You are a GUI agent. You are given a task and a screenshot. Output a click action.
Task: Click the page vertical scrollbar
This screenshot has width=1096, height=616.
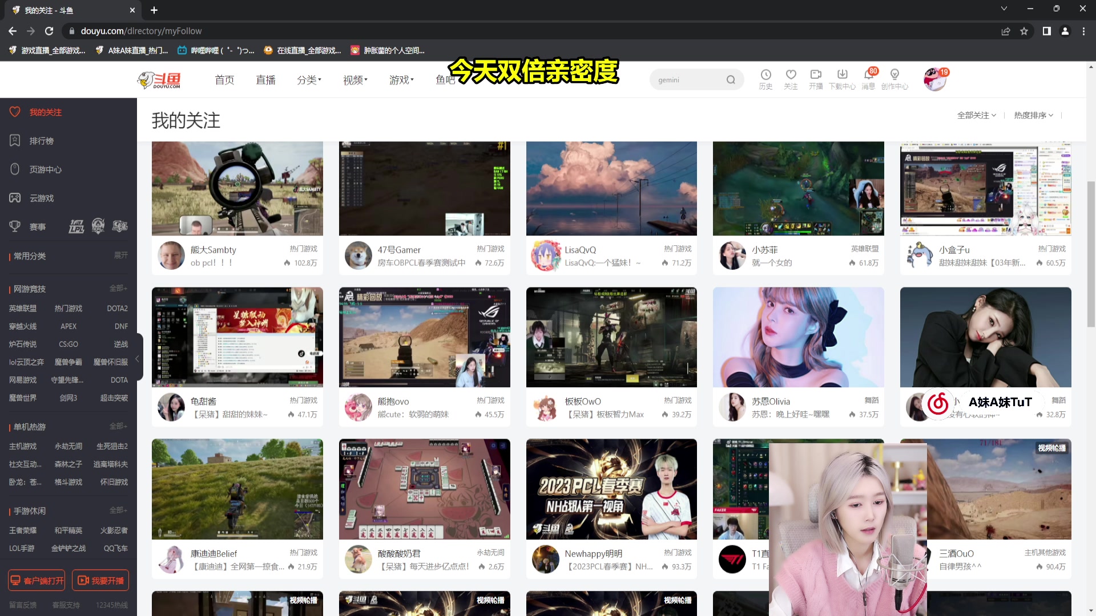coord(1091,254)
